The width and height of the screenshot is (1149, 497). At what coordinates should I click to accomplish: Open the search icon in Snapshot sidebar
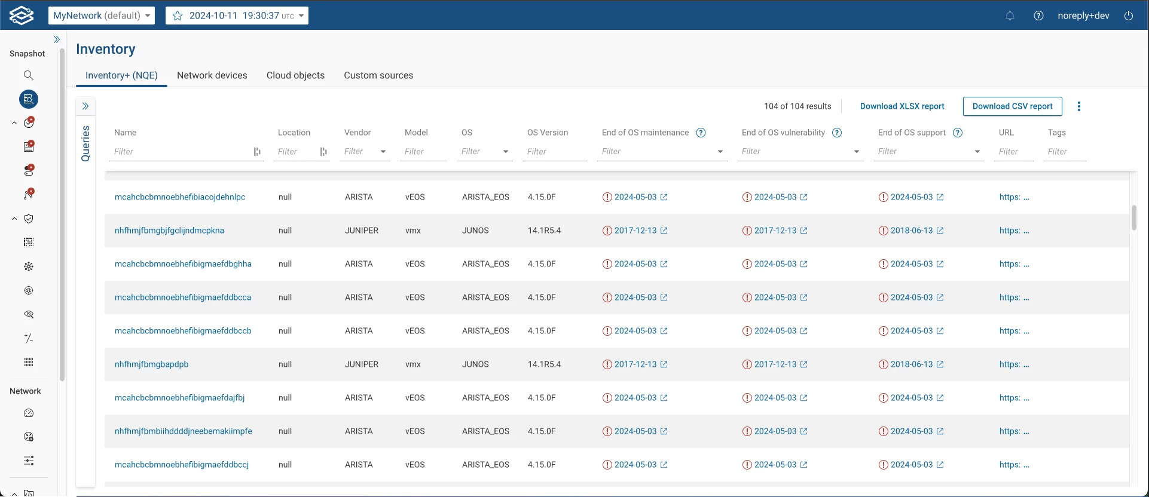click(x=28, y=75)
